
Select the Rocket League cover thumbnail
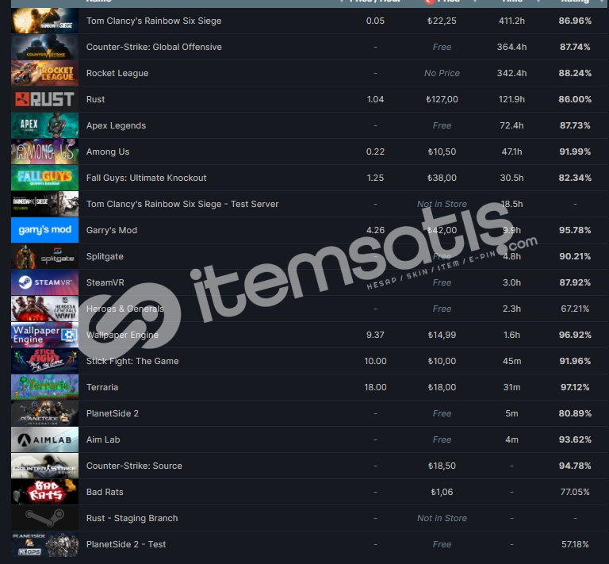[44, 73]
